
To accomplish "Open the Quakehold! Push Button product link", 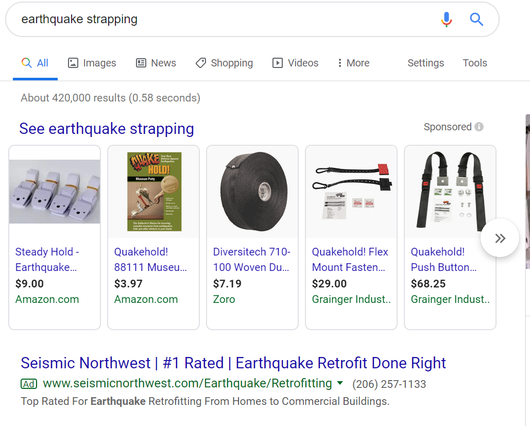I will pos(443,259).
